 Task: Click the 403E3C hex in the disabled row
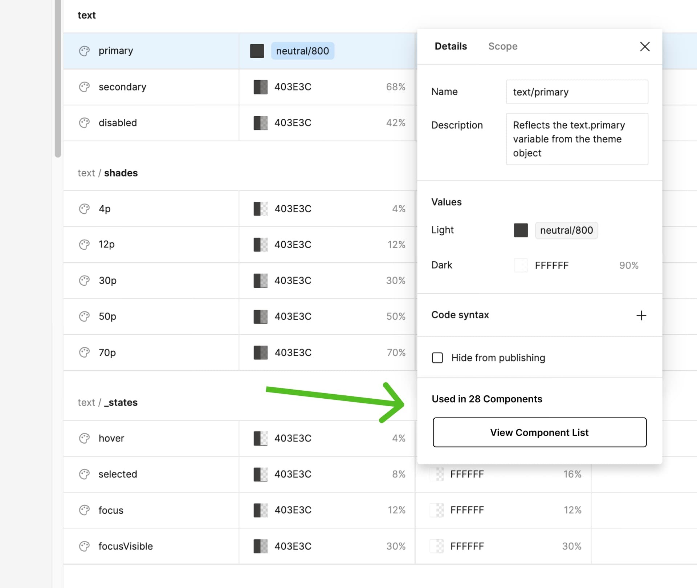click(x=293, y=123)
